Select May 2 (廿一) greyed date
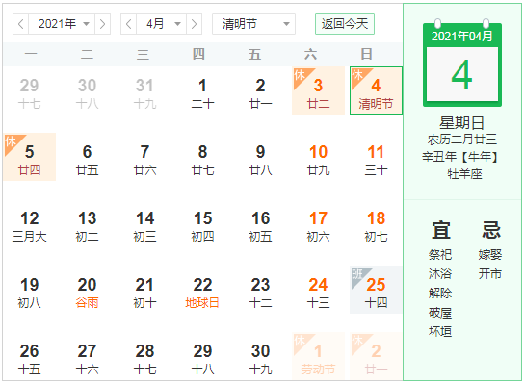Viewport: 525px width, 383px height. tap(376, 356)
